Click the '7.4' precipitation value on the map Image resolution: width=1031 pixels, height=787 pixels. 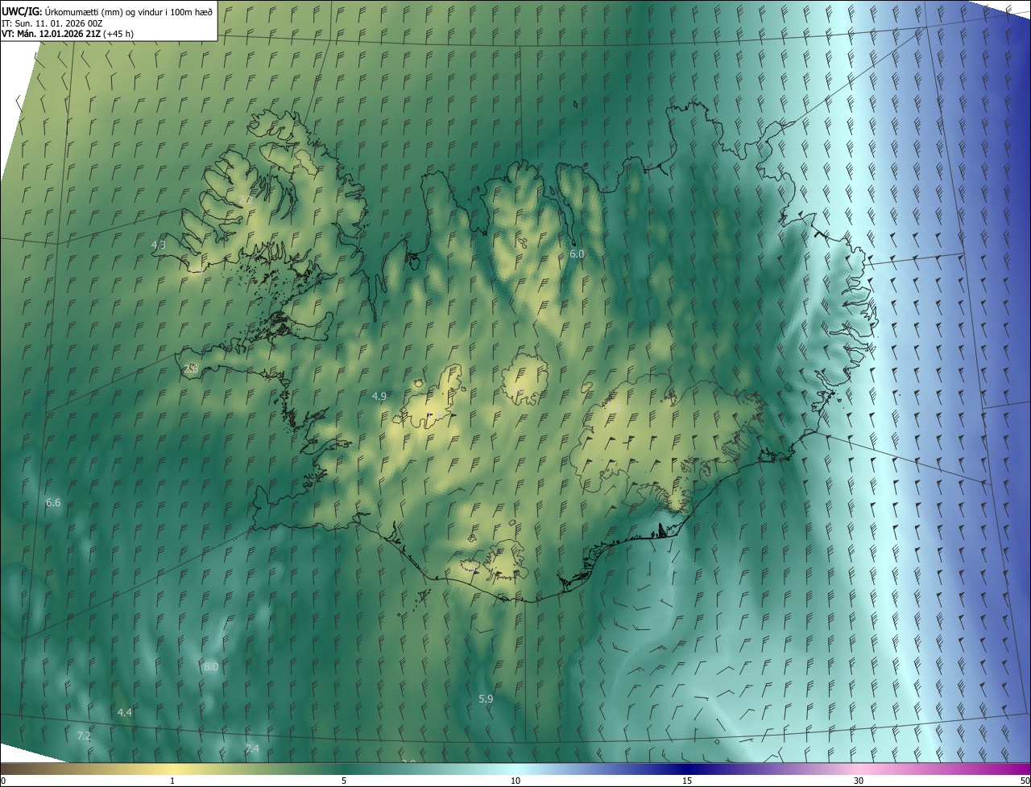(252, 748)
